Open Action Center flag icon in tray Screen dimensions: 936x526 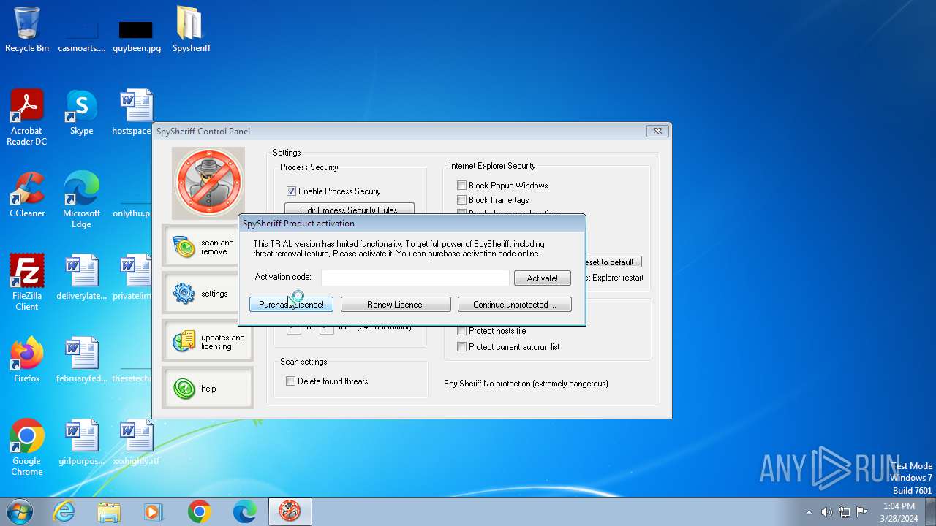[862, 512]
